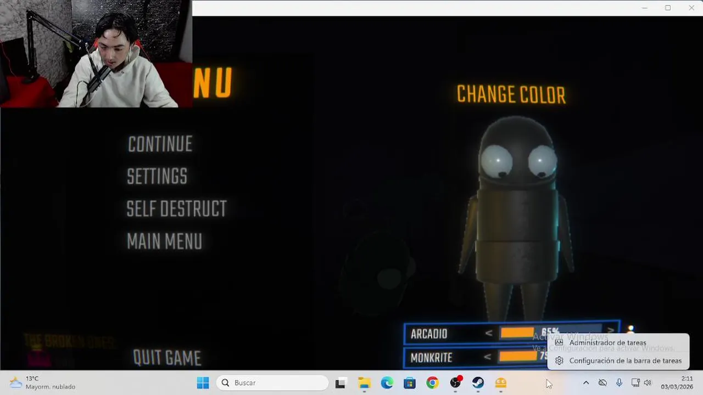Click the microphone tray icon
The width and height of the screenshot is (703, 395).
tap(619, 383)
